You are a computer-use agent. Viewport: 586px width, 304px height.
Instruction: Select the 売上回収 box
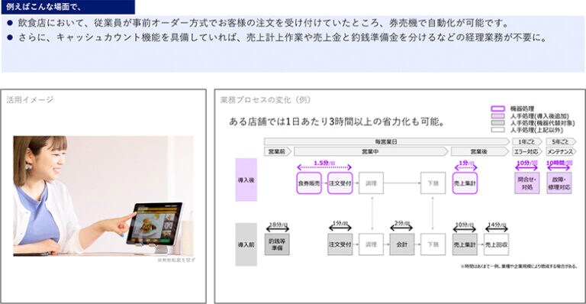(496, 244)
